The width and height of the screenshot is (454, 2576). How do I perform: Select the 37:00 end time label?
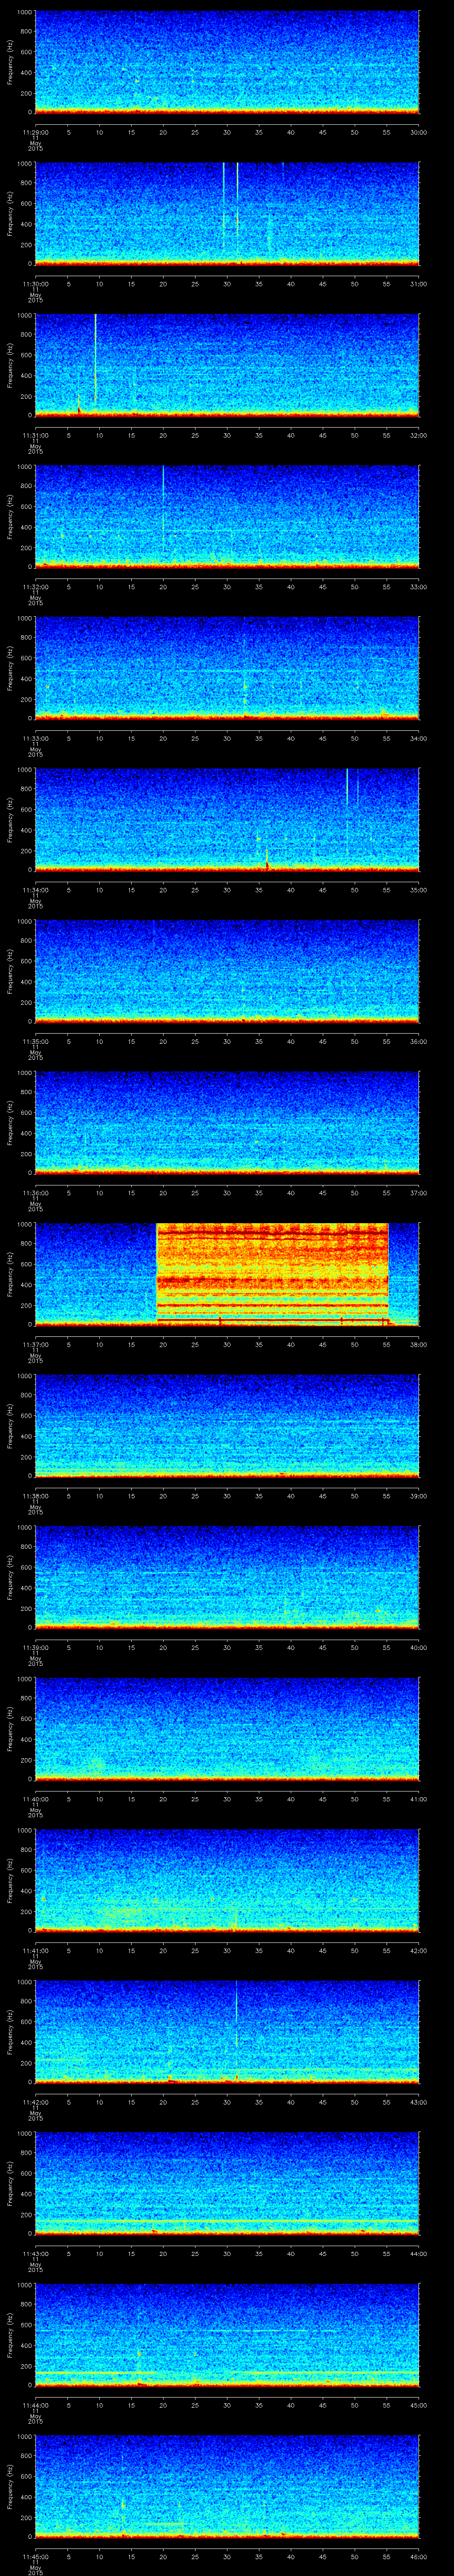(418, 1193)
